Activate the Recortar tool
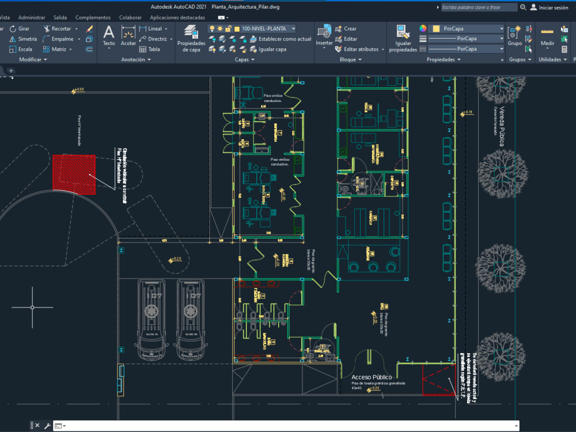The image size is (576, 432). click(x=60, y=28)
